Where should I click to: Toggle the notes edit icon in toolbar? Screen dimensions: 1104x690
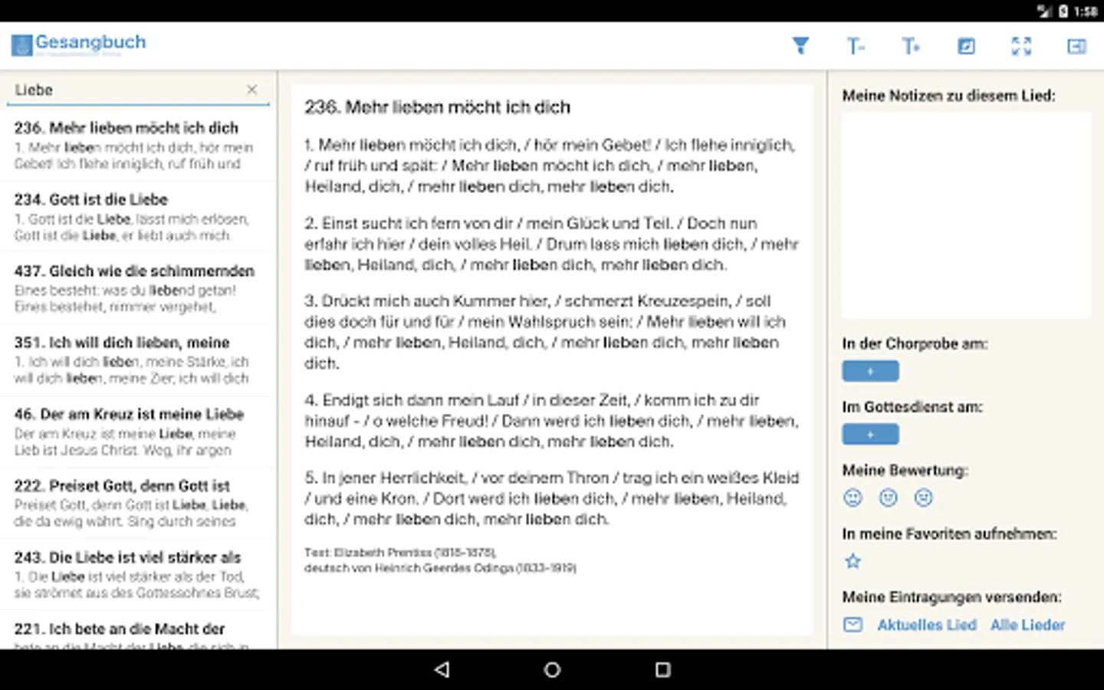966,46
